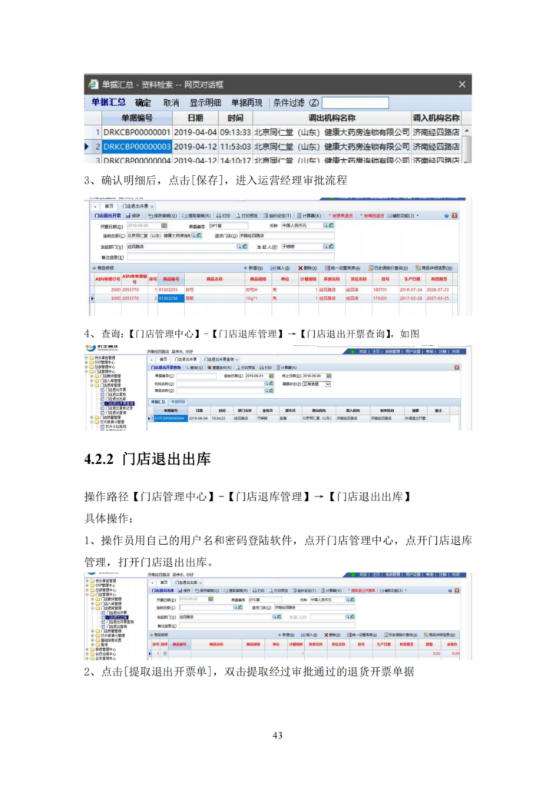The width and height of the screenshot is (556, 787).
Task: Click 保存草稿(Q) in 门店退出开票 toolbar
Action: (161, 215)
